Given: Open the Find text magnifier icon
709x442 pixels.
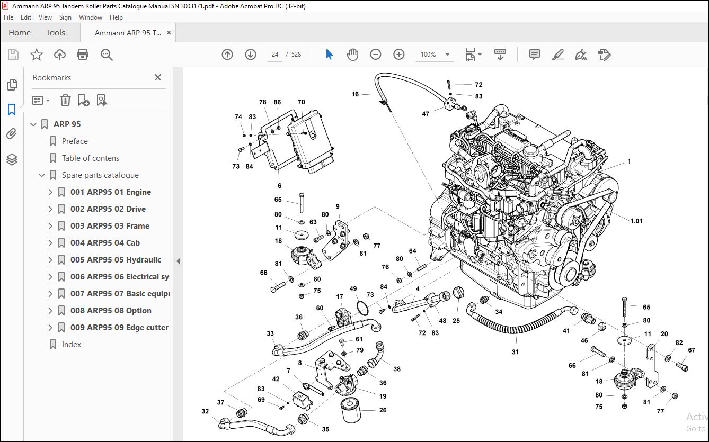Looking at the screenshot, I should (107, 55).
